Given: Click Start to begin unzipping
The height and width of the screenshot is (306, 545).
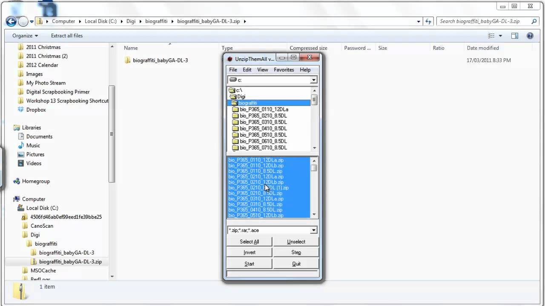Looking at the screenshot, I should pos(250,264).
